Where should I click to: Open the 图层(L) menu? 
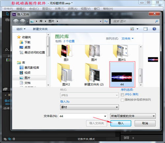point(47,9)
